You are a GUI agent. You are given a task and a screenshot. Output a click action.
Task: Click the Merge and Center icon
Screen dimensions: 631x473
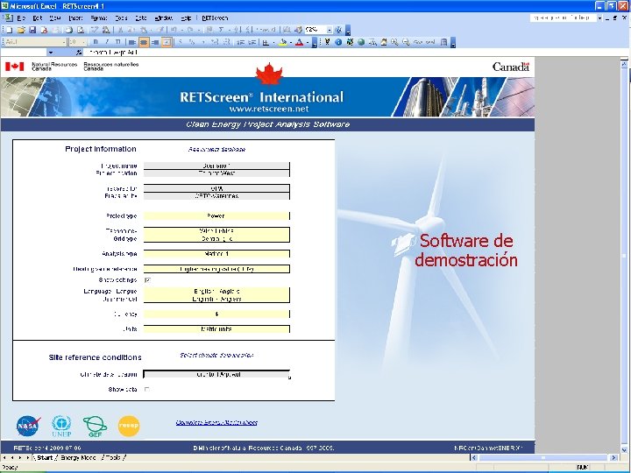pos(167,42)
